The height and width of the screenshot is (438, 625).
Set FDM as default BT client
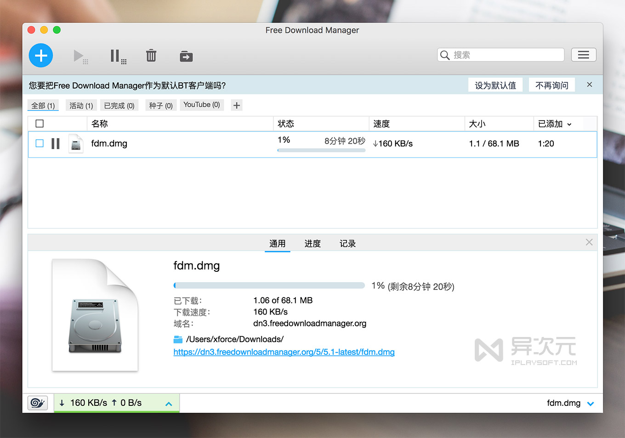[x=495, y=84]
